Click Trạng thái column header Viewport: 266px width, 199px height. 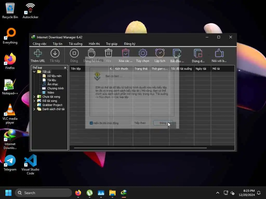(x=141, y=69)
